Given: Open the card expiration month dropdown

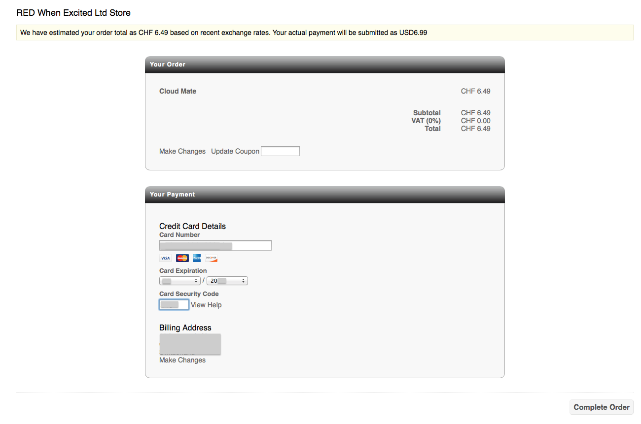Looking at the screenshot, I should [x=180, y=281].
